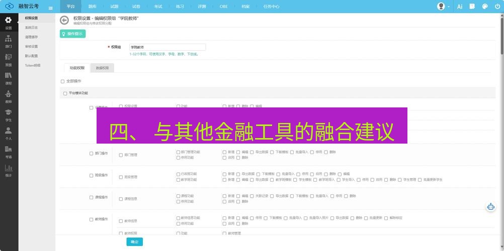Check the 批量导入照片 checkbox

[306, 218]
